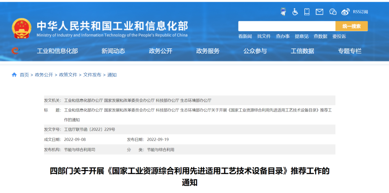Click the document number 工信厅联节函〔2022〕229号

coord(90,129)
